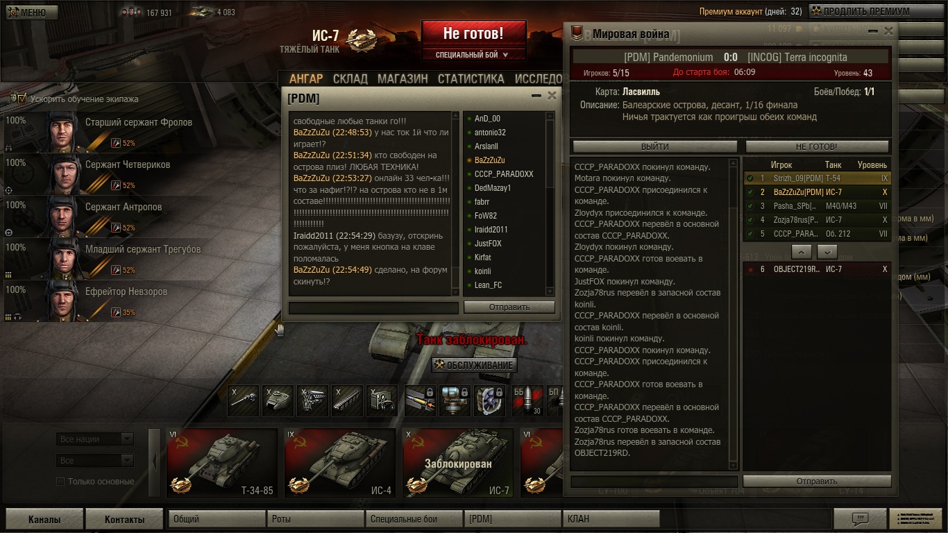Select the ББ shell ammo icon
The width and height of the screenshot is (948, 533).
coord(528,401)
